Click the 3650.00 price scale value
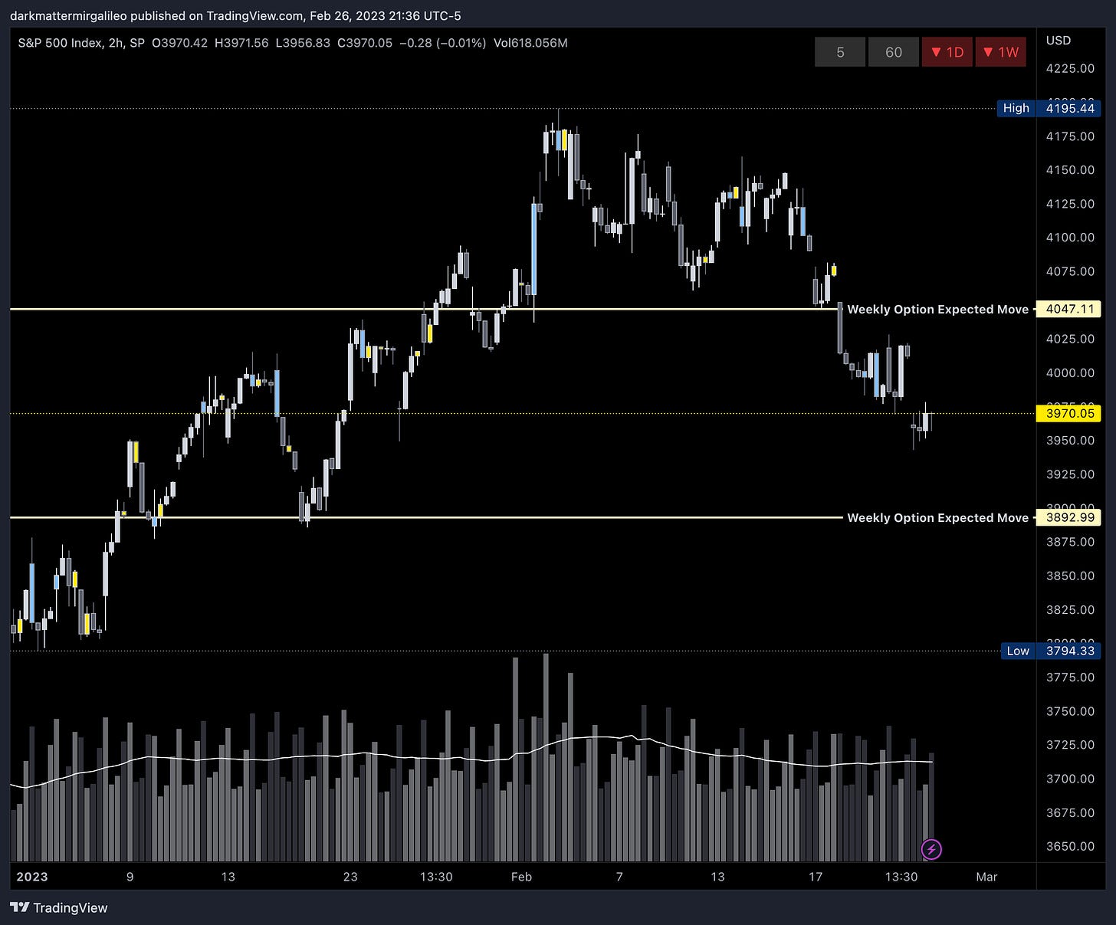The width and height of the screenshot is (1116, 925). pos(1070,846)
